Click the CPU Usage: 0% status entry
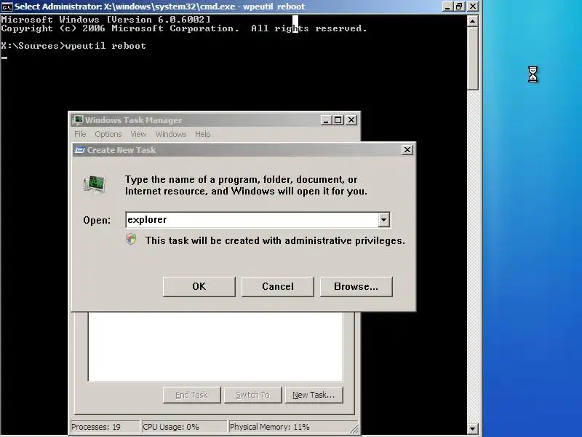This screenshot has height=437, width=582. pos(184,427)
